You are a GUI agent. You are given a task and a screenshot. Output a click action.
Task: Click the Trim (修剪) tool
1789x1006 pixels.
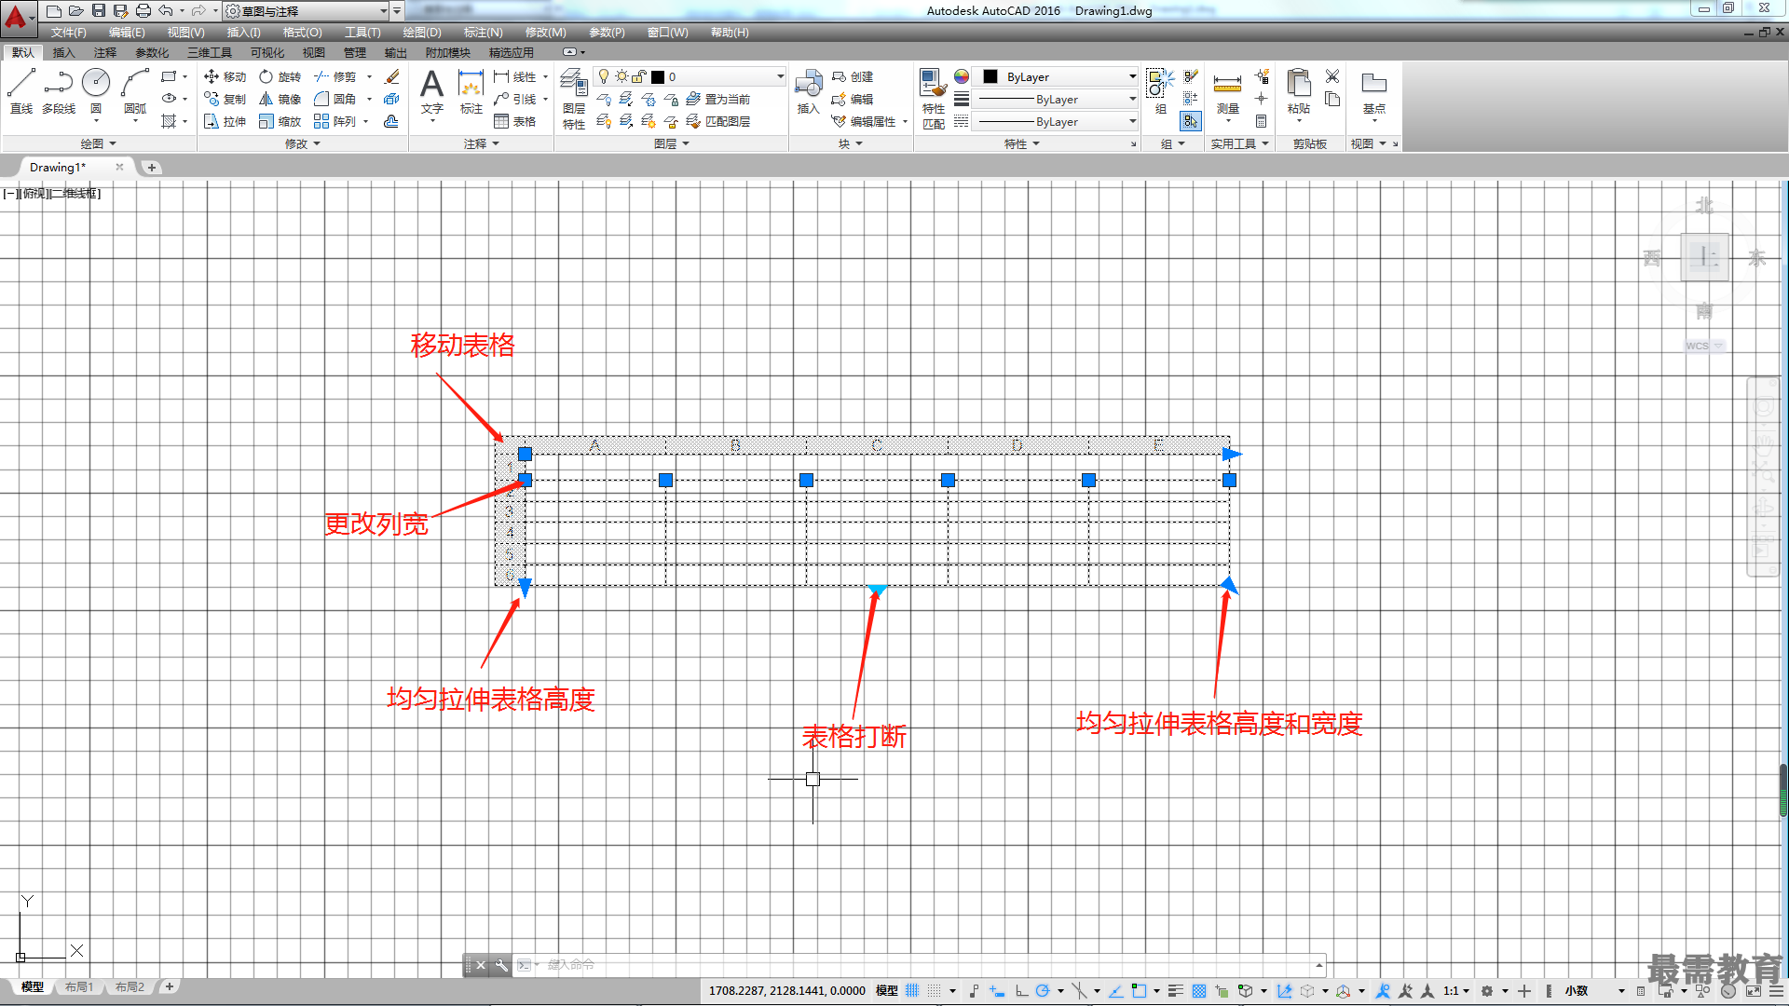pyautogui.click(x=335, y=76)
